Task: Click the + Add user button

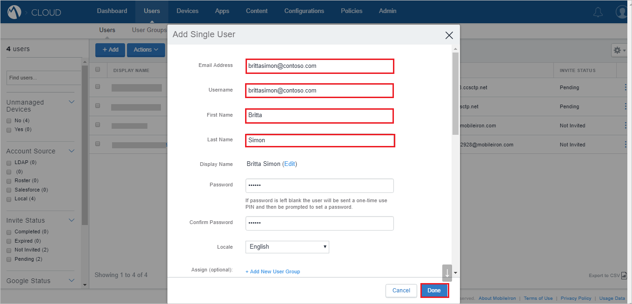Action: pyautogui.click(x=110, y=50)
